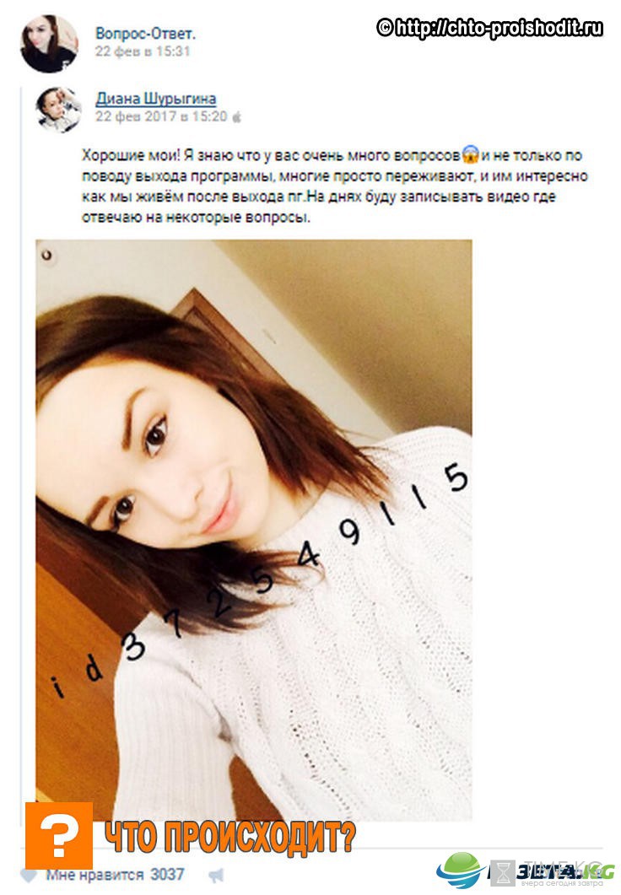Open Диана Шурыгина's profile avatar
The width and height of the screenshot is (621, 895).
(58, 110)
